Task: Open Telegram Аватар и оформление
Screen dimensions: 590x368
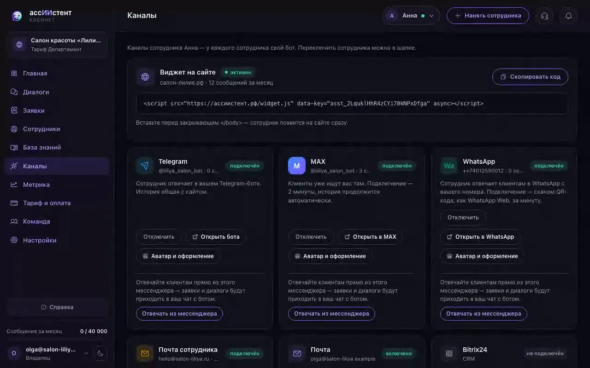Action: tap(178, 256)
